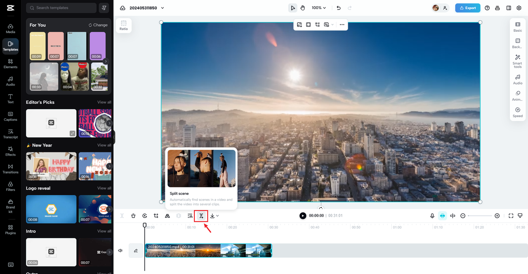Click the auto-cut icon left of Split scene

point(190,215)
